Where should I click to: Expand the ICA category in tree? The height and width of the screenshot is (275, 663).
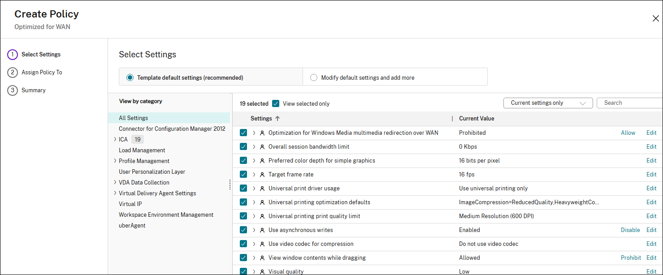coord(115,140)
